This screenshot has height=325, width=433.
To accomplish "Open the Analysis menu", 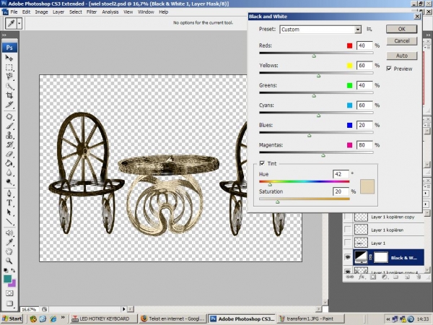I will [110, 12].
